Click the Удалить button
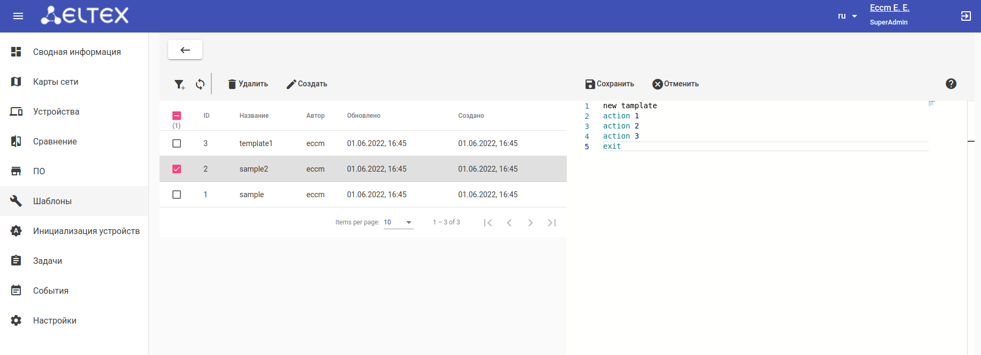The height and width of the screenshot is (355, 981). 248,84
